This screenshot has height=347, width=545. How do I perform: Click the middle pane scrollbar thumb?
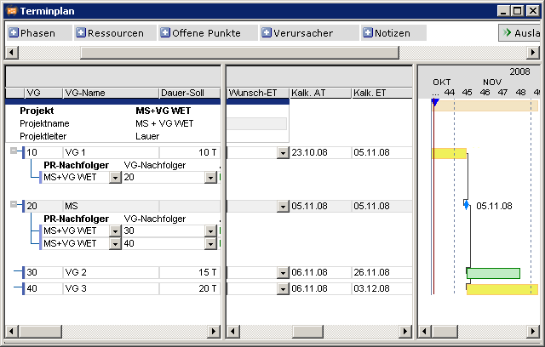[x=307, y=331]
